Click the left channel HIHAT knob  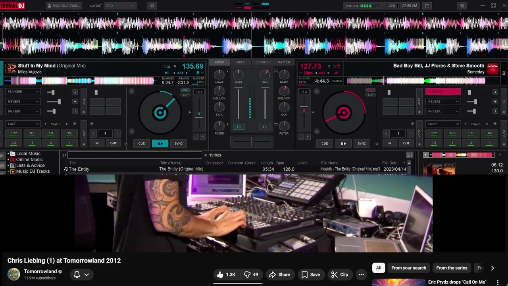click(219, 75)
